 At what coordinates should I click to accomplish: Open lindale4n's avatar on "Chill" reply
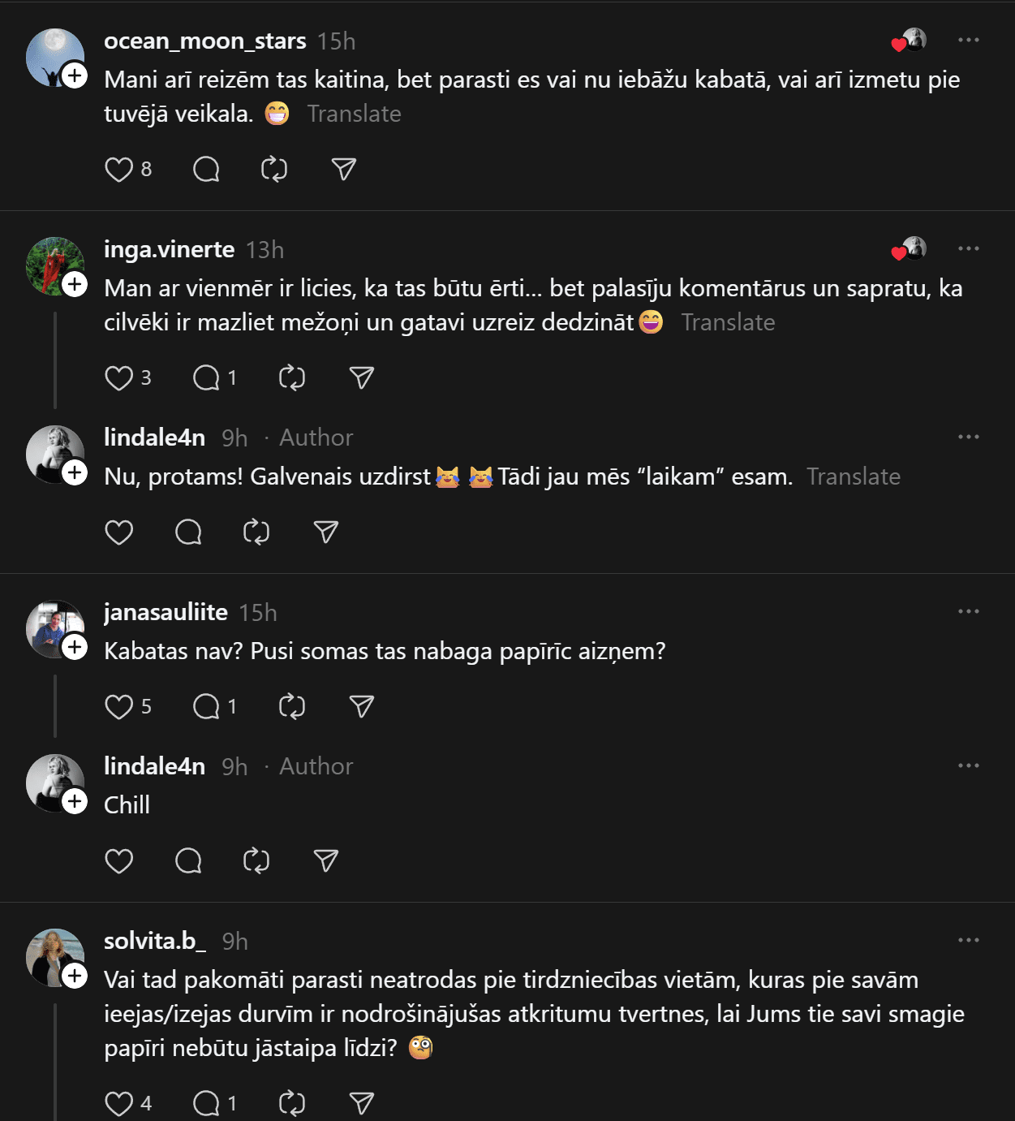point(54,781)
